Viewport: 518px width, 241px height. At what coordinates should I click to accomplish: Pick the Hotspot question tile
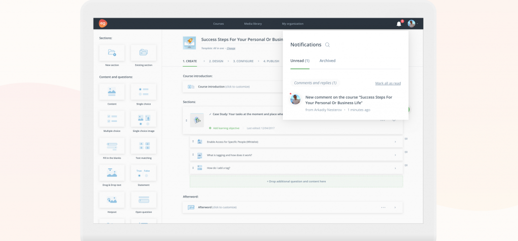coord(112,200)
